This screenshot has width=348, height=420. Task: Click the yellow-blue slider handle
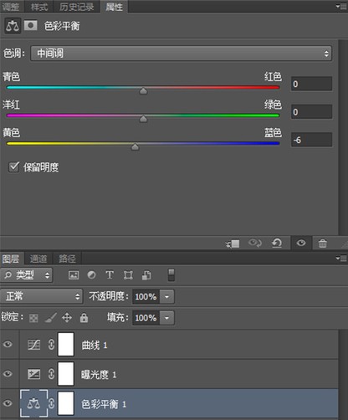tap(135, 146)
